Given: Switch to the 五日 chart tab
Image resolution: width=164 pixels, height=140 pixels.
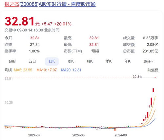Looking at the screenshot, I should (32, 61).
